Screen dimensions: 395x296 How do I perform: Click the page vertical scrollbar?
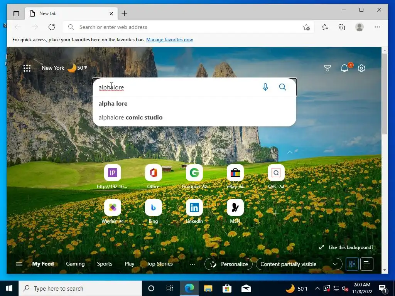coord(385,94)
